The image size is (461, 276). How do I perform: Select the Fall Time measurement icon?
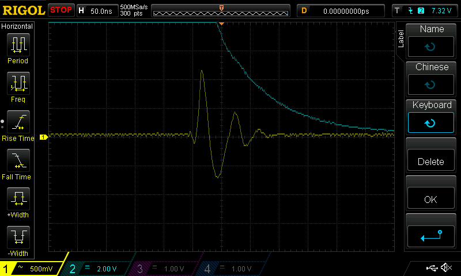pyautogui.click(x=18, y=160)
